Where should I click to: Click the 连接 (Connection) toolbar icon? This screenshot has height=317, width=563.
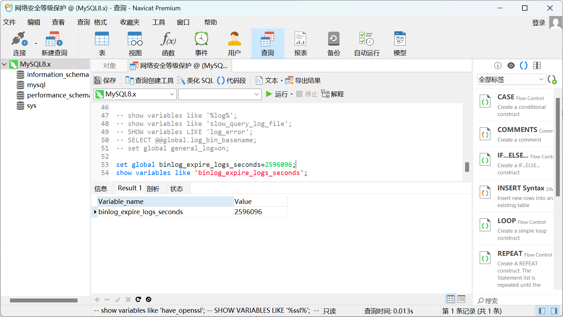click(19, 43)
